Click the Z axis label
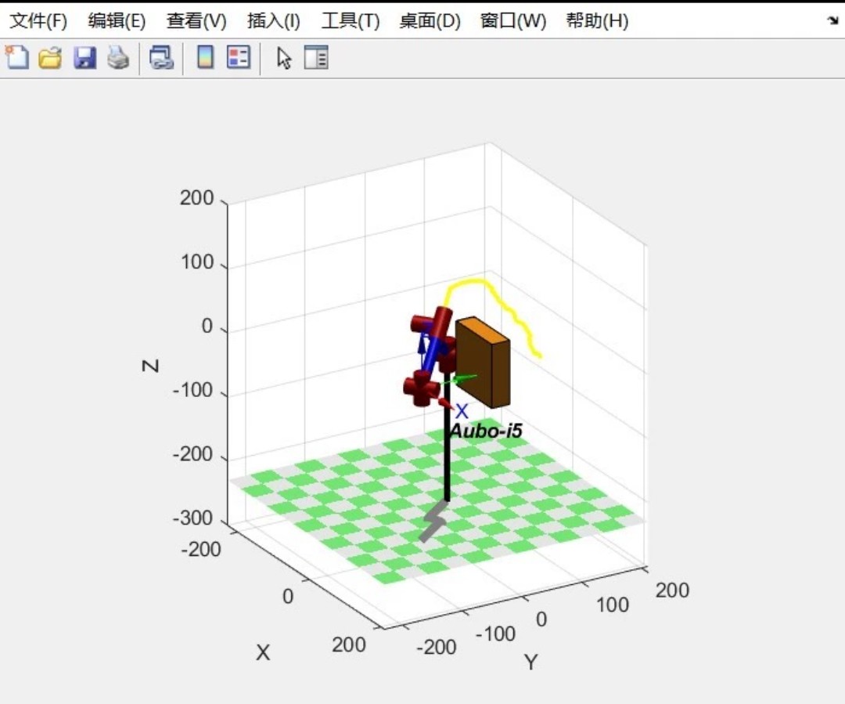This screenshot has width=845, height=704. [151, 365]
